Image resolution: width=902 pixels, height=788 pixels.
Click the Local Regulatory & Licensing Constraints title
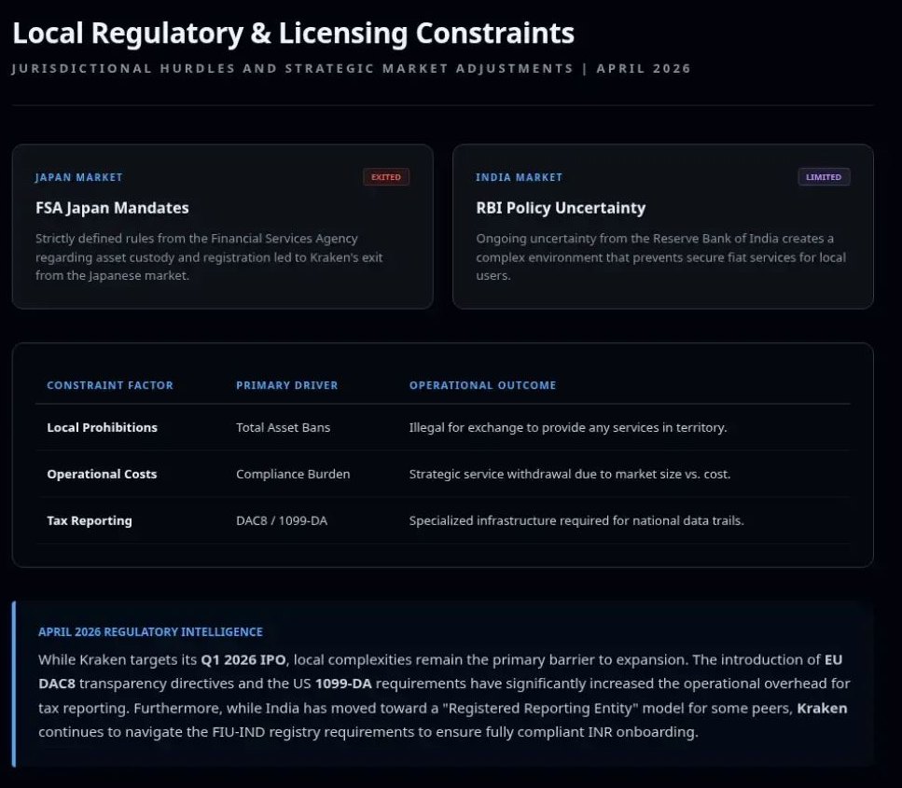[x=293, y=34]
